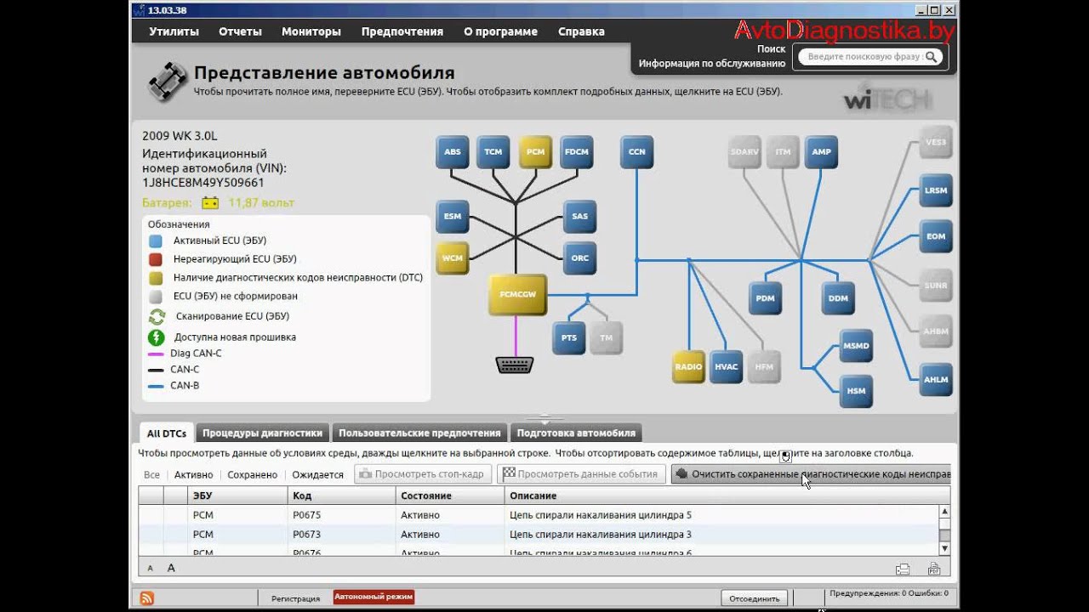The image size is (1089, 612).
Task: Click the CCN ECU node
Action: tap(637, 152)
